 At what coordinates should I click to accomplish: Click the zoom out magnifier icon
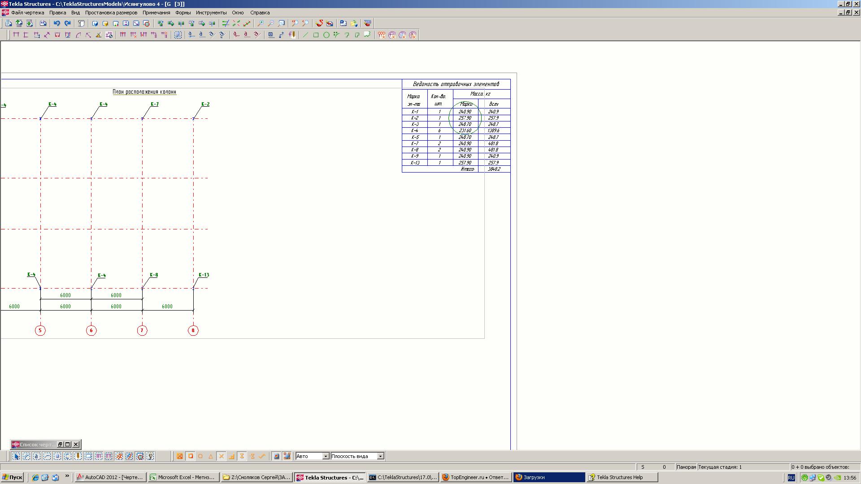270,23
